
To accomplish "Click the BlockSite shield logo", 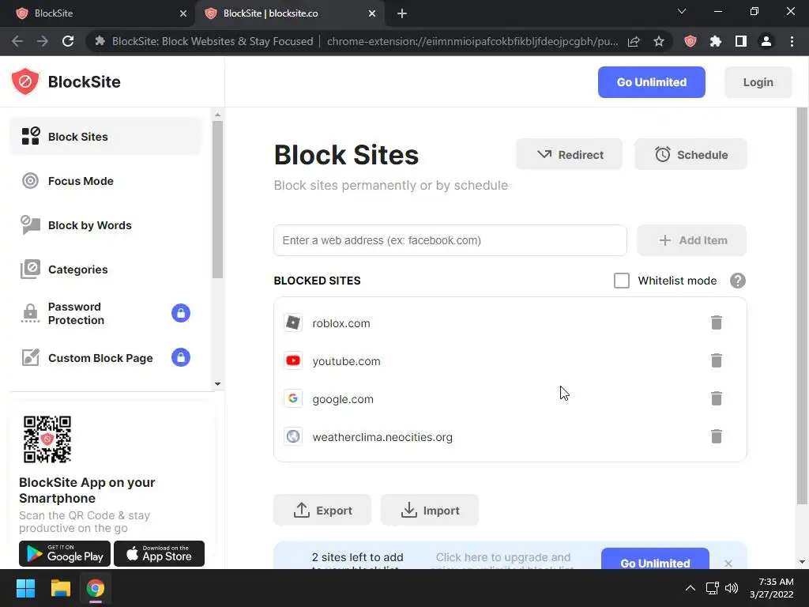I will (24, 81).
